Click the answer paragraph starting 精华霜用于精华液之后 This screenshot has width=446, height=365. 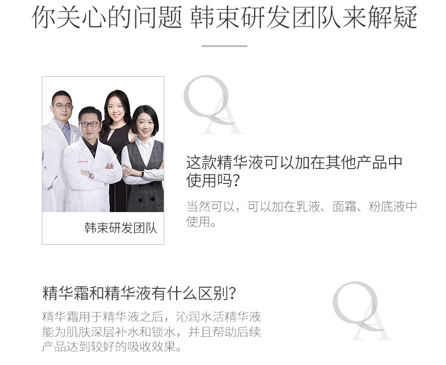[x=151, y=332]
